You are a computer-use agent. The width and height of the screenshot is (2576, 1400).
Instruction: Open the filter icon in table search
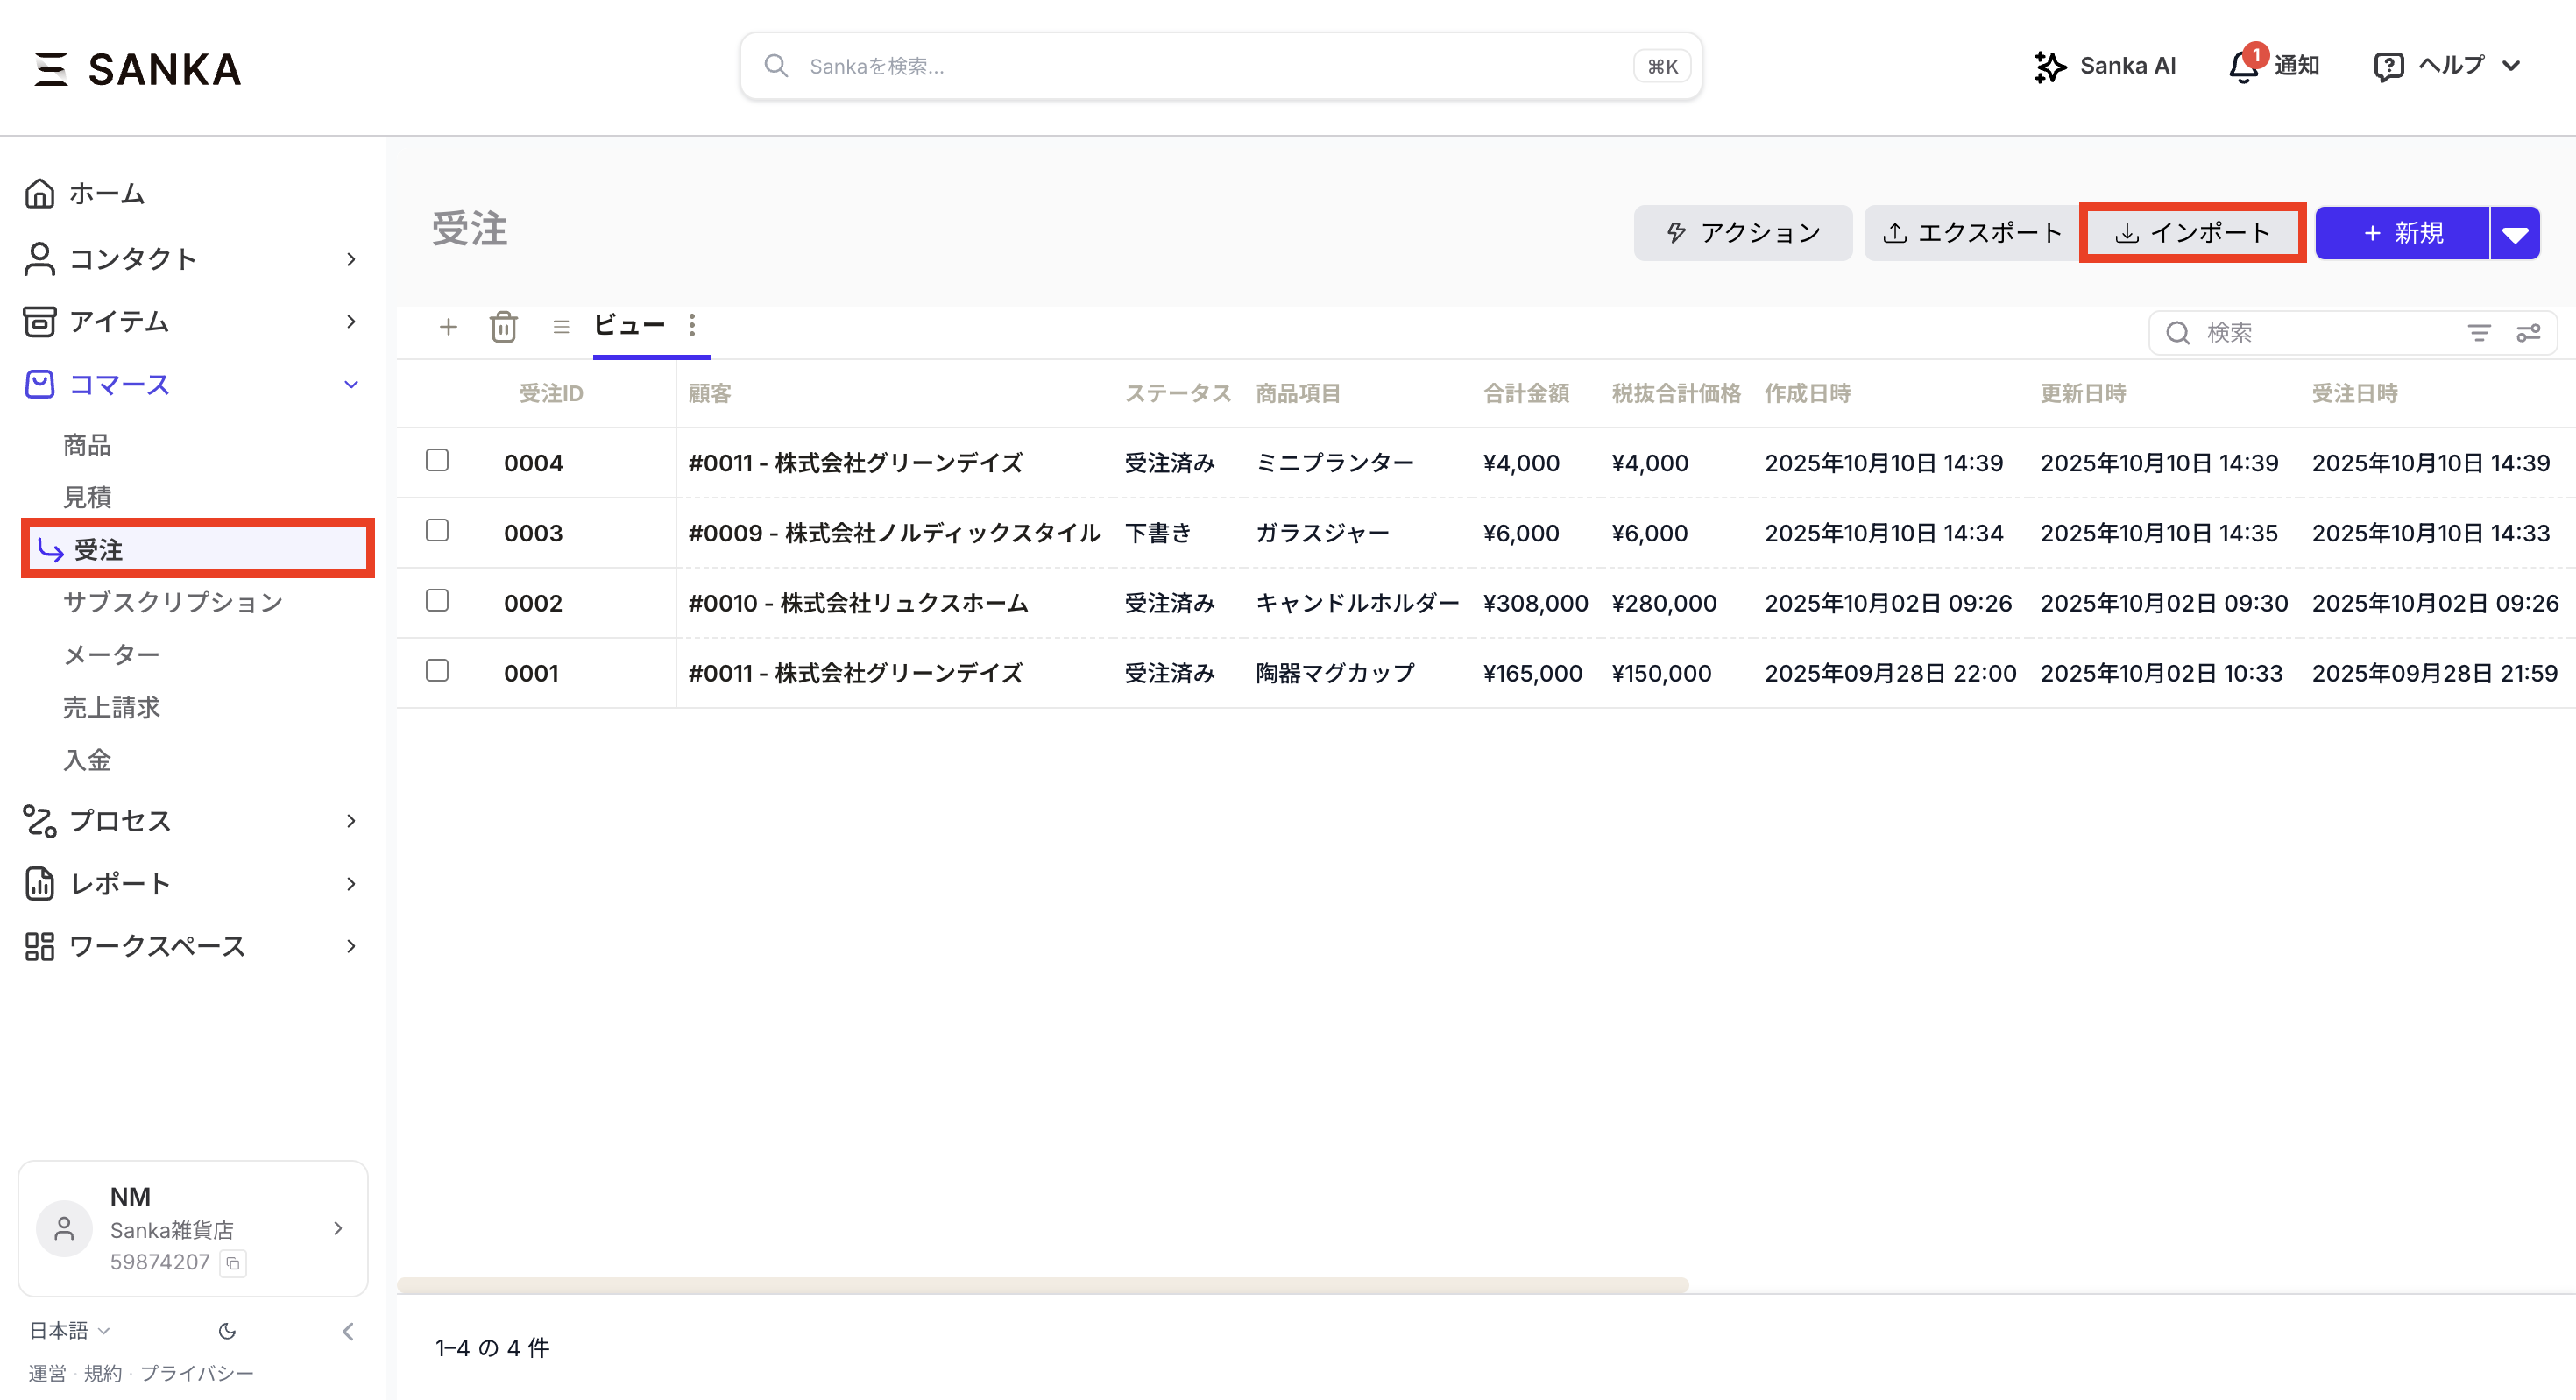pos(2478,333)
